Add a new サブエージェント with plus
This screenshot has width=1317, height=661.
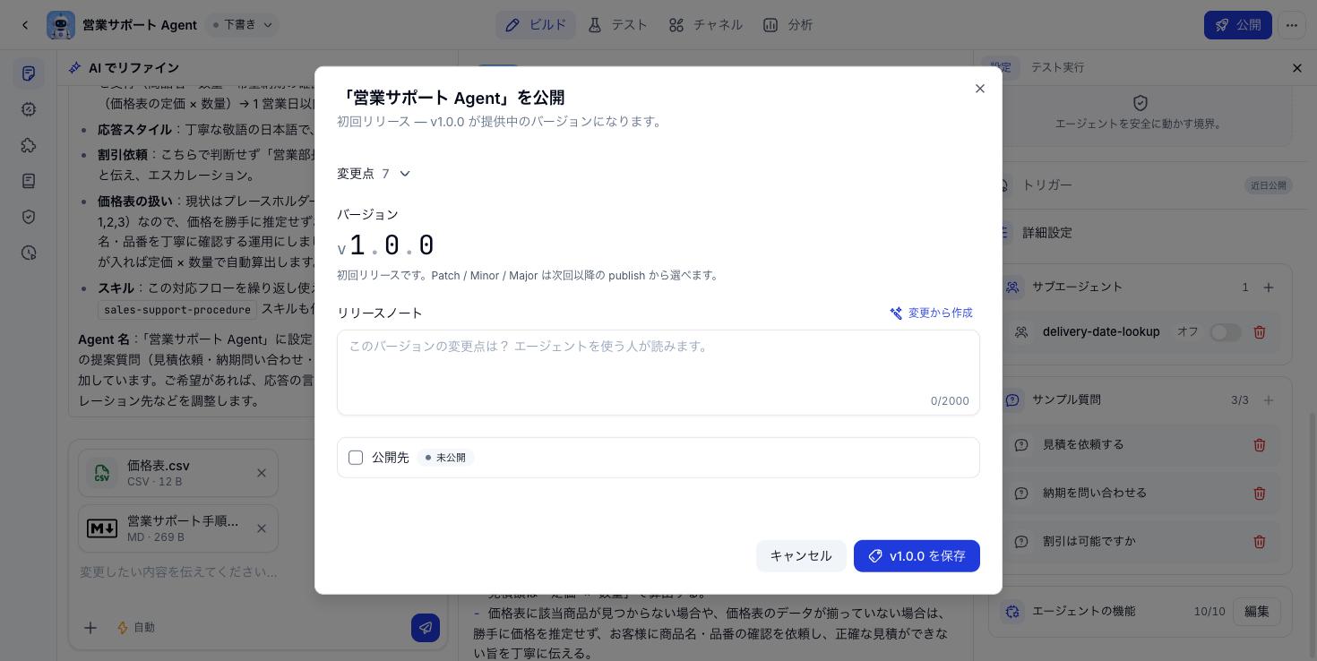pyautogui.click(x=1269, y=288)
